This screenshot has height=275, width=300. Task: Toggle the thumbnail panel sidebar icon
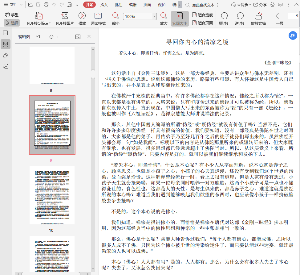[6, 44]
